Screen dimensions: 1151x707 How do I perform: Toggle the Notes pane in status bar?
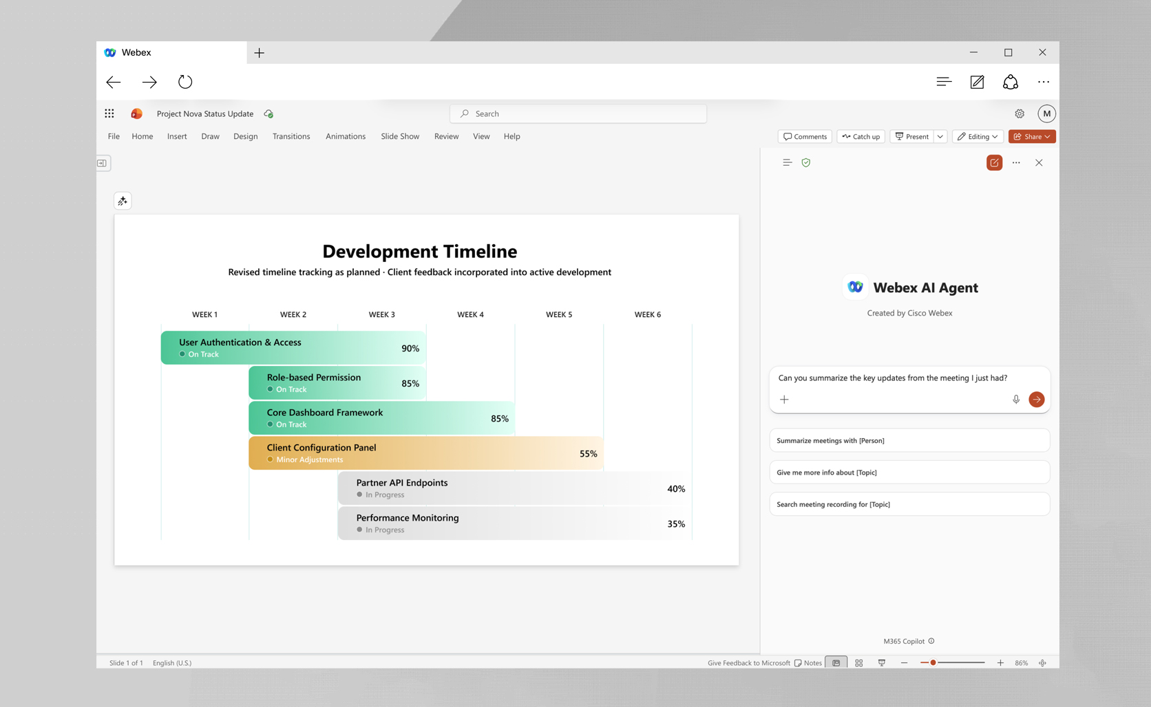(x=808, y=663)
